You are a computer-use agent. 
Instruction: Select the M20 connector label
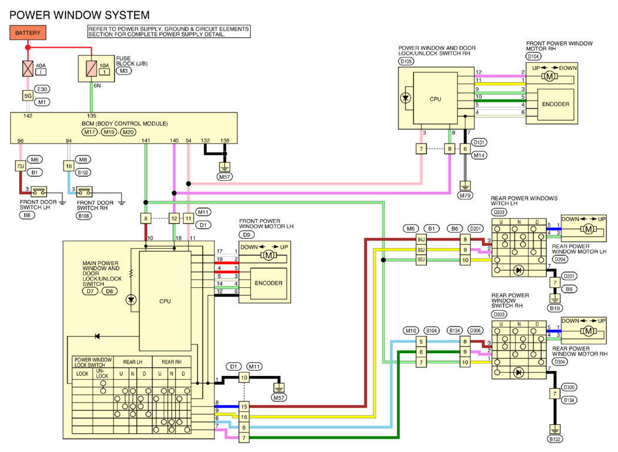coord(128,132)
